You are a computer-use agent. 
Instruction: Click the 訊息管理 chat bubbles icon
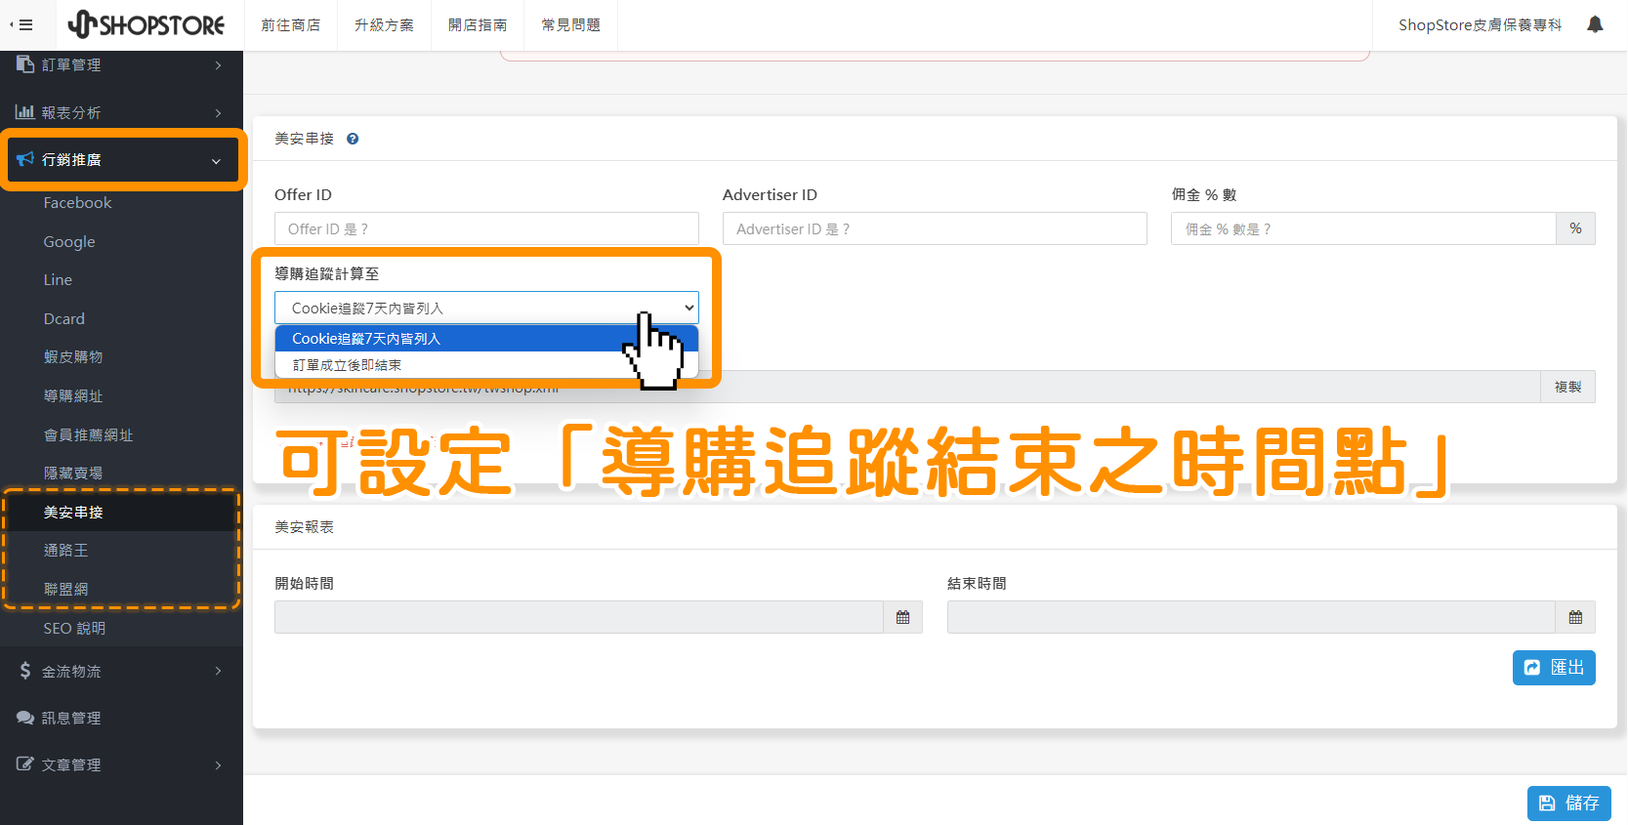25,718
